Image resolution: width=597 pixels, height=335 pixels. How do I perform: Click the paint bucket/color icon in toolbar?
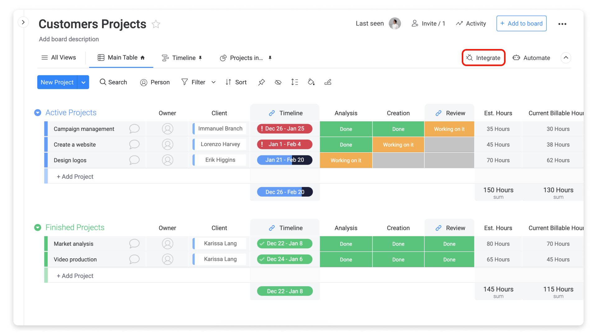pos(311,82)
